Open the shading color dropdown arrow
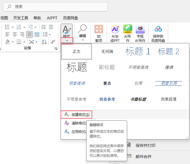Screen dimensions: 190x164 pos(13,42)
